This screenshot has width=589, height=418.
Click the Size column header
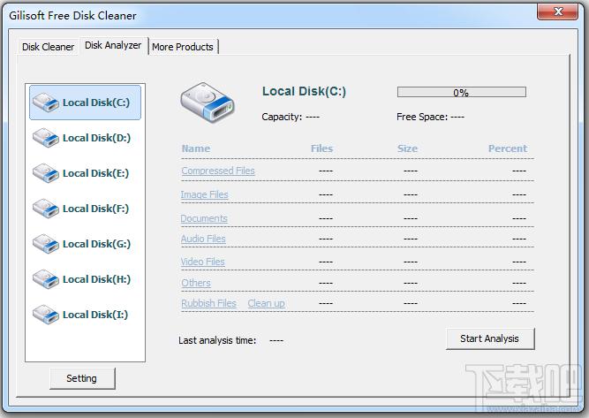pyautogui.click(x=408, y=148)
